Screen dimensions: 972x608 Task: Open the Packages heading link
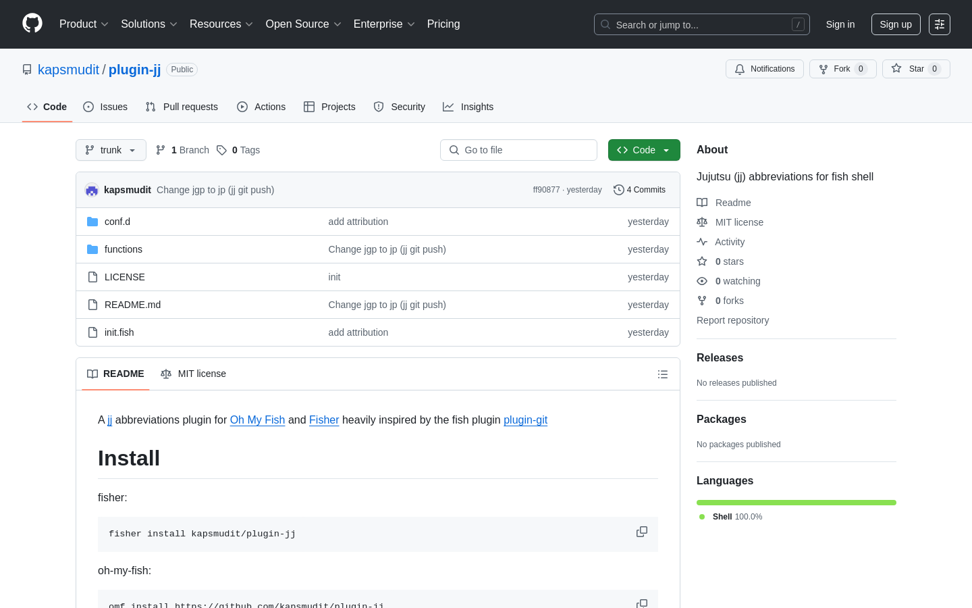[x=721, y=420]
